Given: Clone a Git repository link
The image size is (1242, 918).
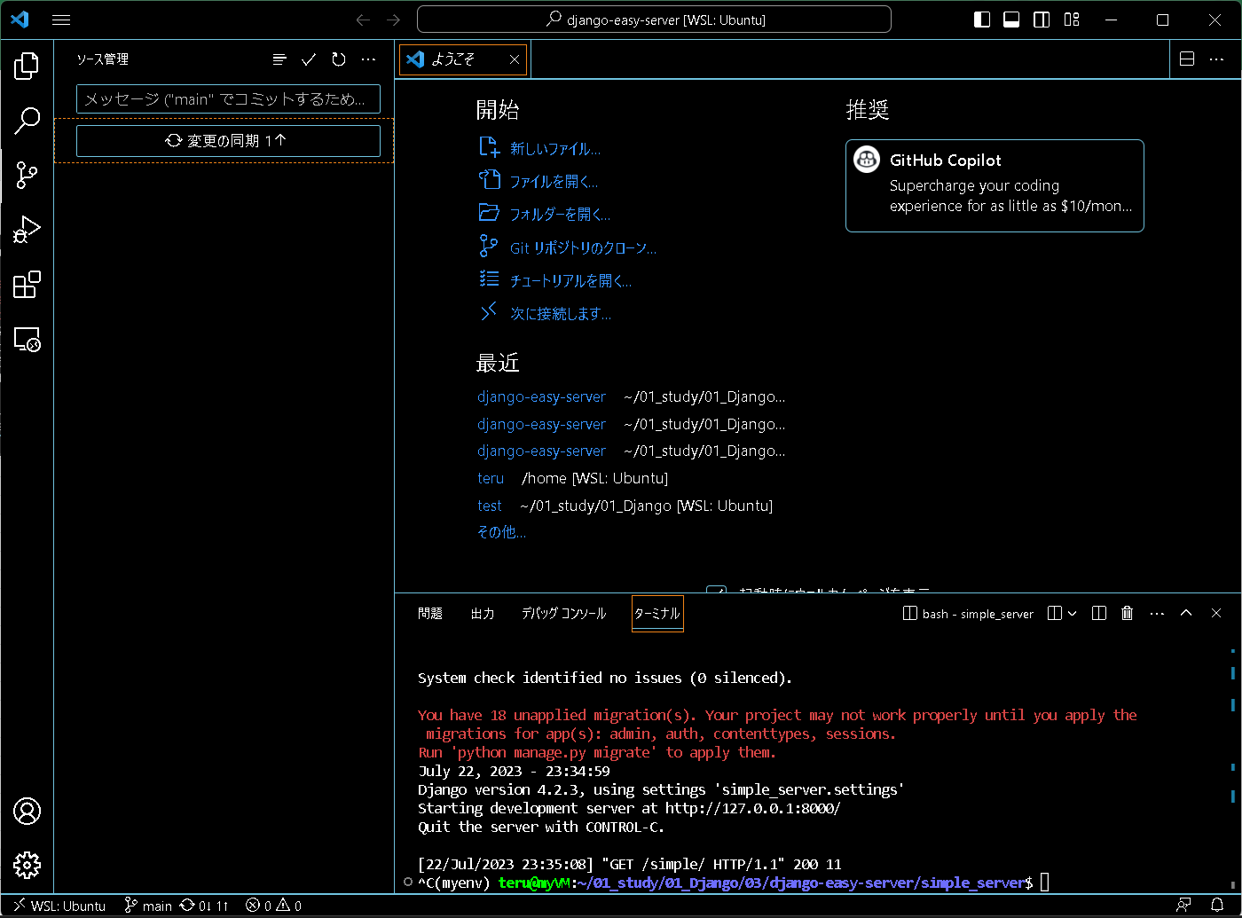Looking at the screenshot, I should (x=583, y=247).
